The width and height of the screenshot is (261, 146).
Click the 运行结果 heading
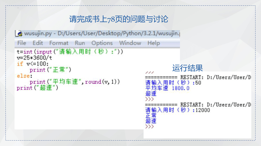[188, 68]
